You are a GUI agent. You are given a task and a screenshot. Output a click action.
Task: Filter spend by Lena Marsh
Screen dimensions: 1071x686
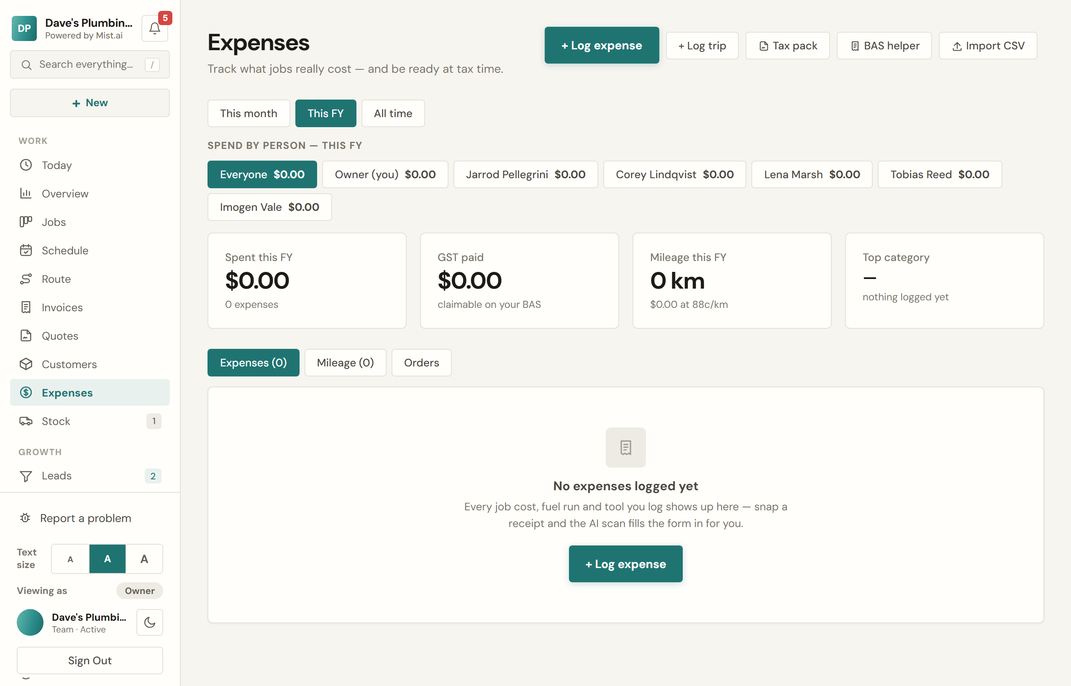pyautogui.click(x=812, y=174)
